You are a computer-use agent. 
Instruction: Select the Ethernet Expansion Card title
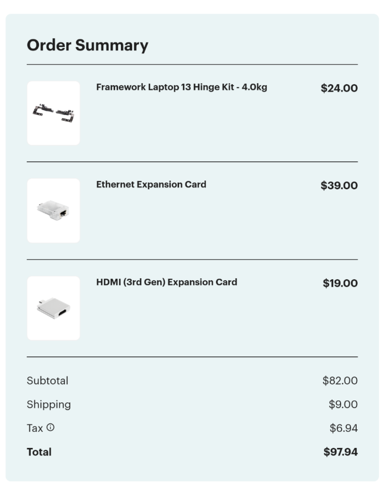pyautogui.click(x=151, y=184)
